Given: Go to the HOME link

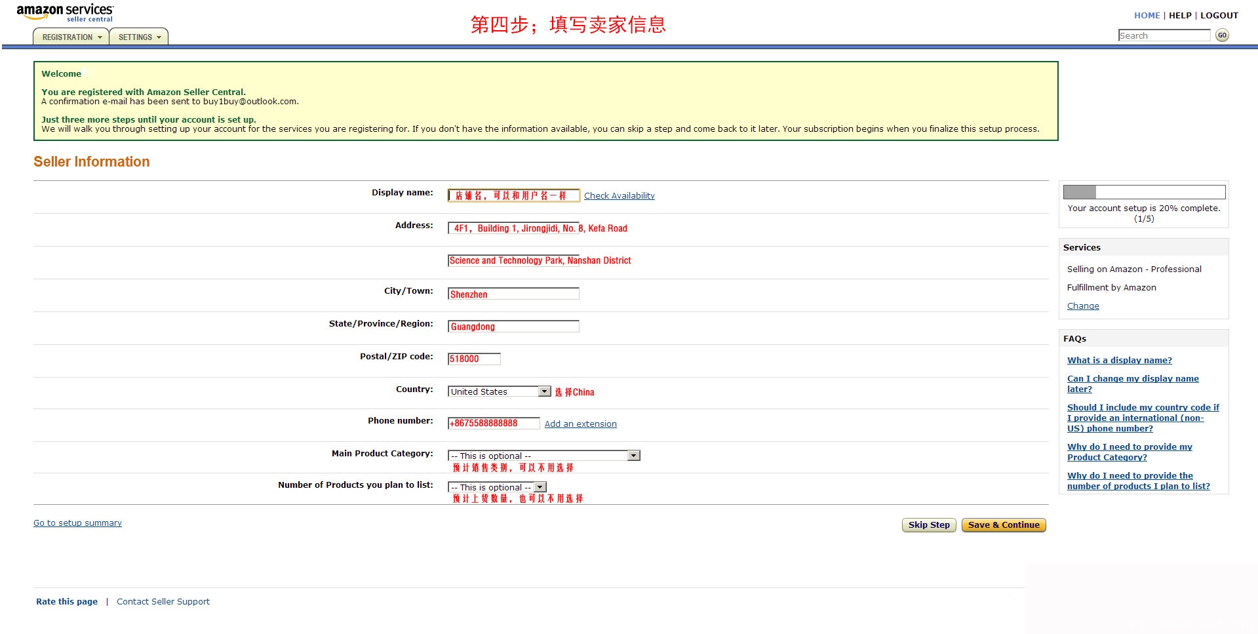Looking at the screenshot, I should tap(1147, 15).
